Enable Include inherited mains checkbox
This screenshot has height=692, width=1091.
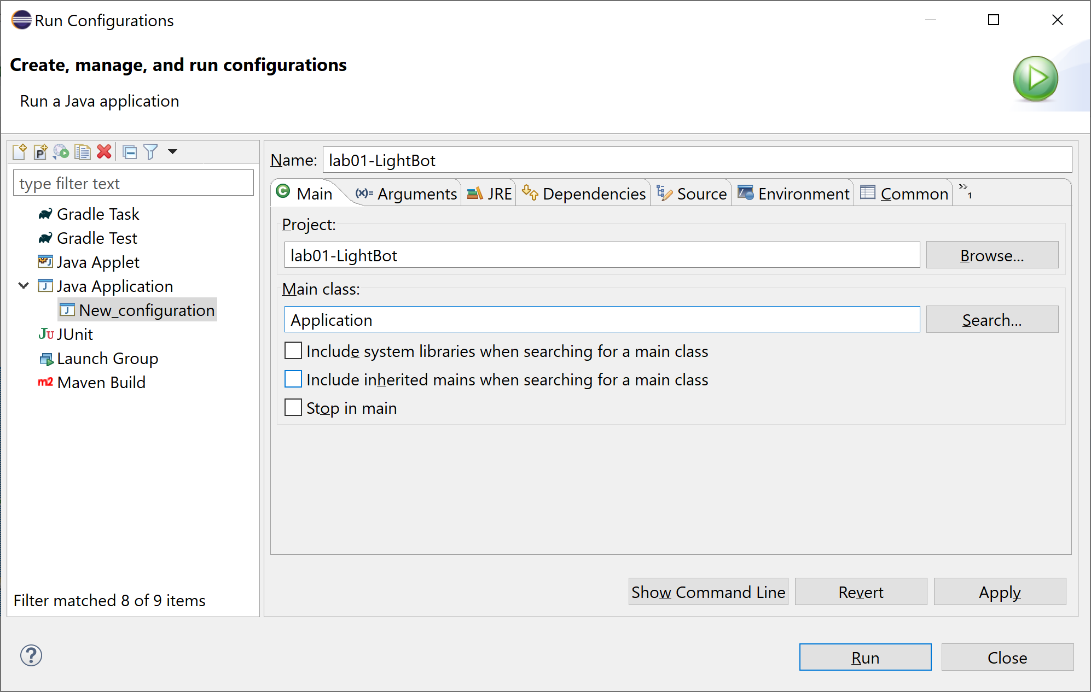(x=293, y=379)
